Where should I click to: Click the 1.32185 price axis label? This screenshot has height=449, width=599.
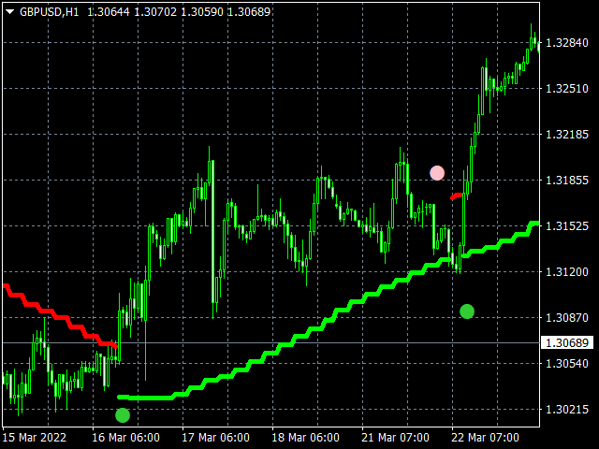tap(567, 135)
